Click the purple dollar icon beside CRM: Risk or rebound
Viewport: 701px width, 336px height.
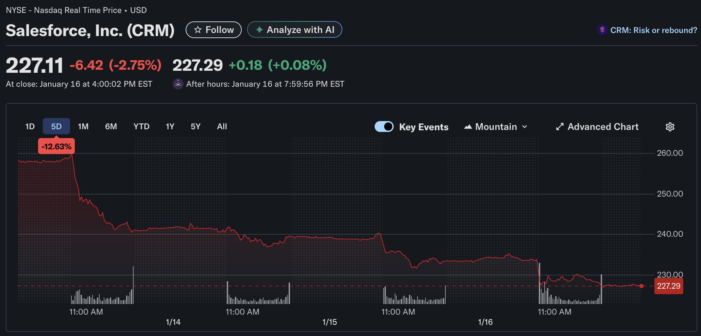(602, 30)
